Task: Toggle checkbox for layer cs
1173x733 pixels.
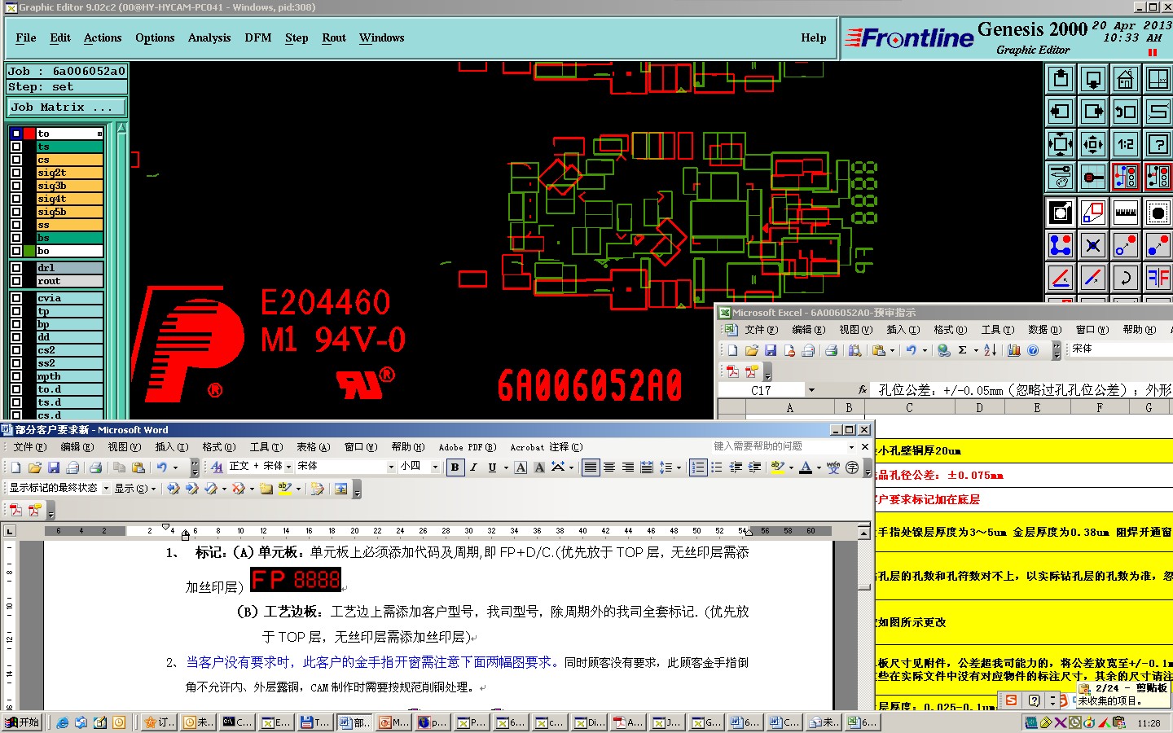Action: pyautogui.click(x=16, y=160)
